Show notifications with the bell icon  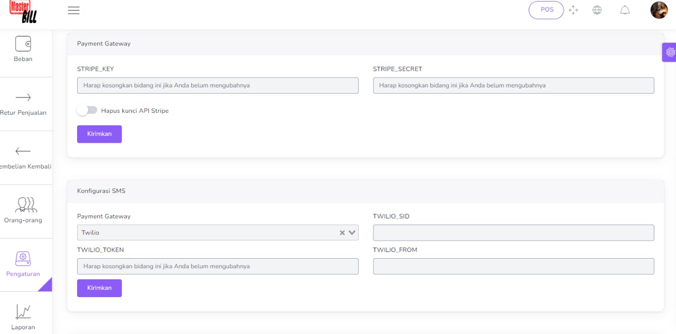625,10
